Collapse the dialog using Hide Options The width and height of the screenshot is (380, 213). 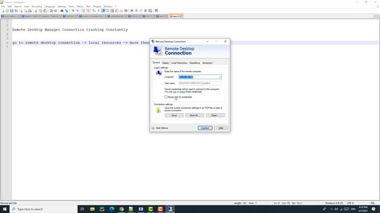click(160, 128)
